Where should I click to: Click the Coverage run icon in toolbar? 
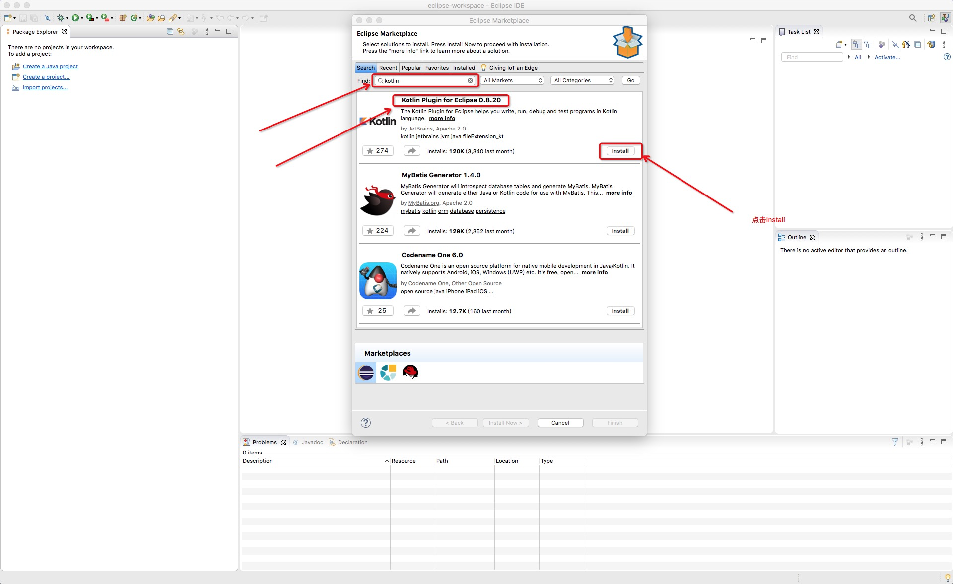(x=90, y=18)
